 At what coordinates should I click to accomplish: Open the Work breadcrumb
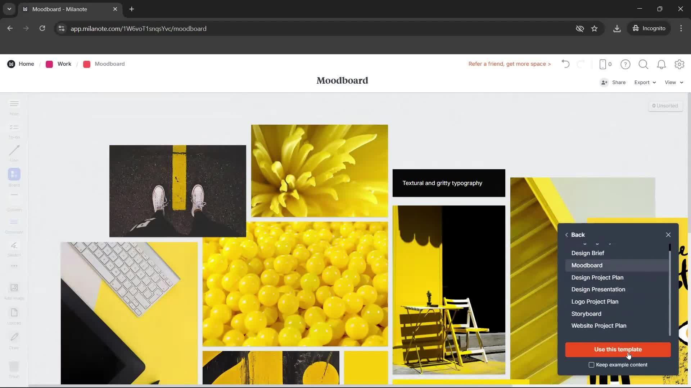(x=64, y=64)
